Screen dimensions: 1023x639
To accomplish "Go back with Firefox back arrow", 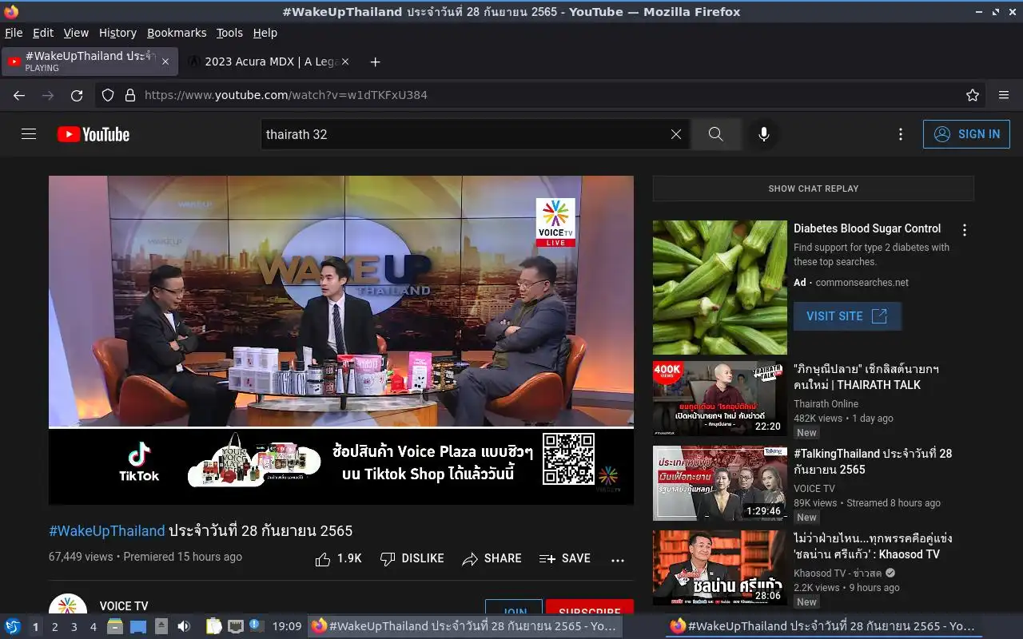I will (x=19, y=95).
